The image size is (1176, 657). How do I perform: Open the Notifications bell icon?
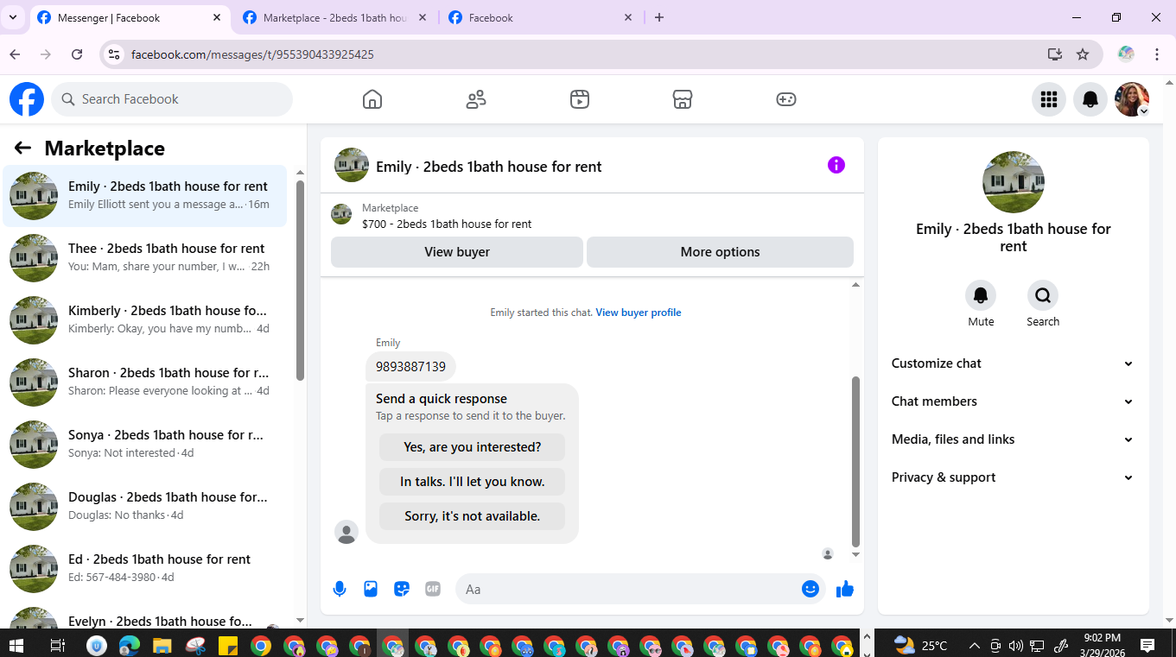(x=1090, y=99)
